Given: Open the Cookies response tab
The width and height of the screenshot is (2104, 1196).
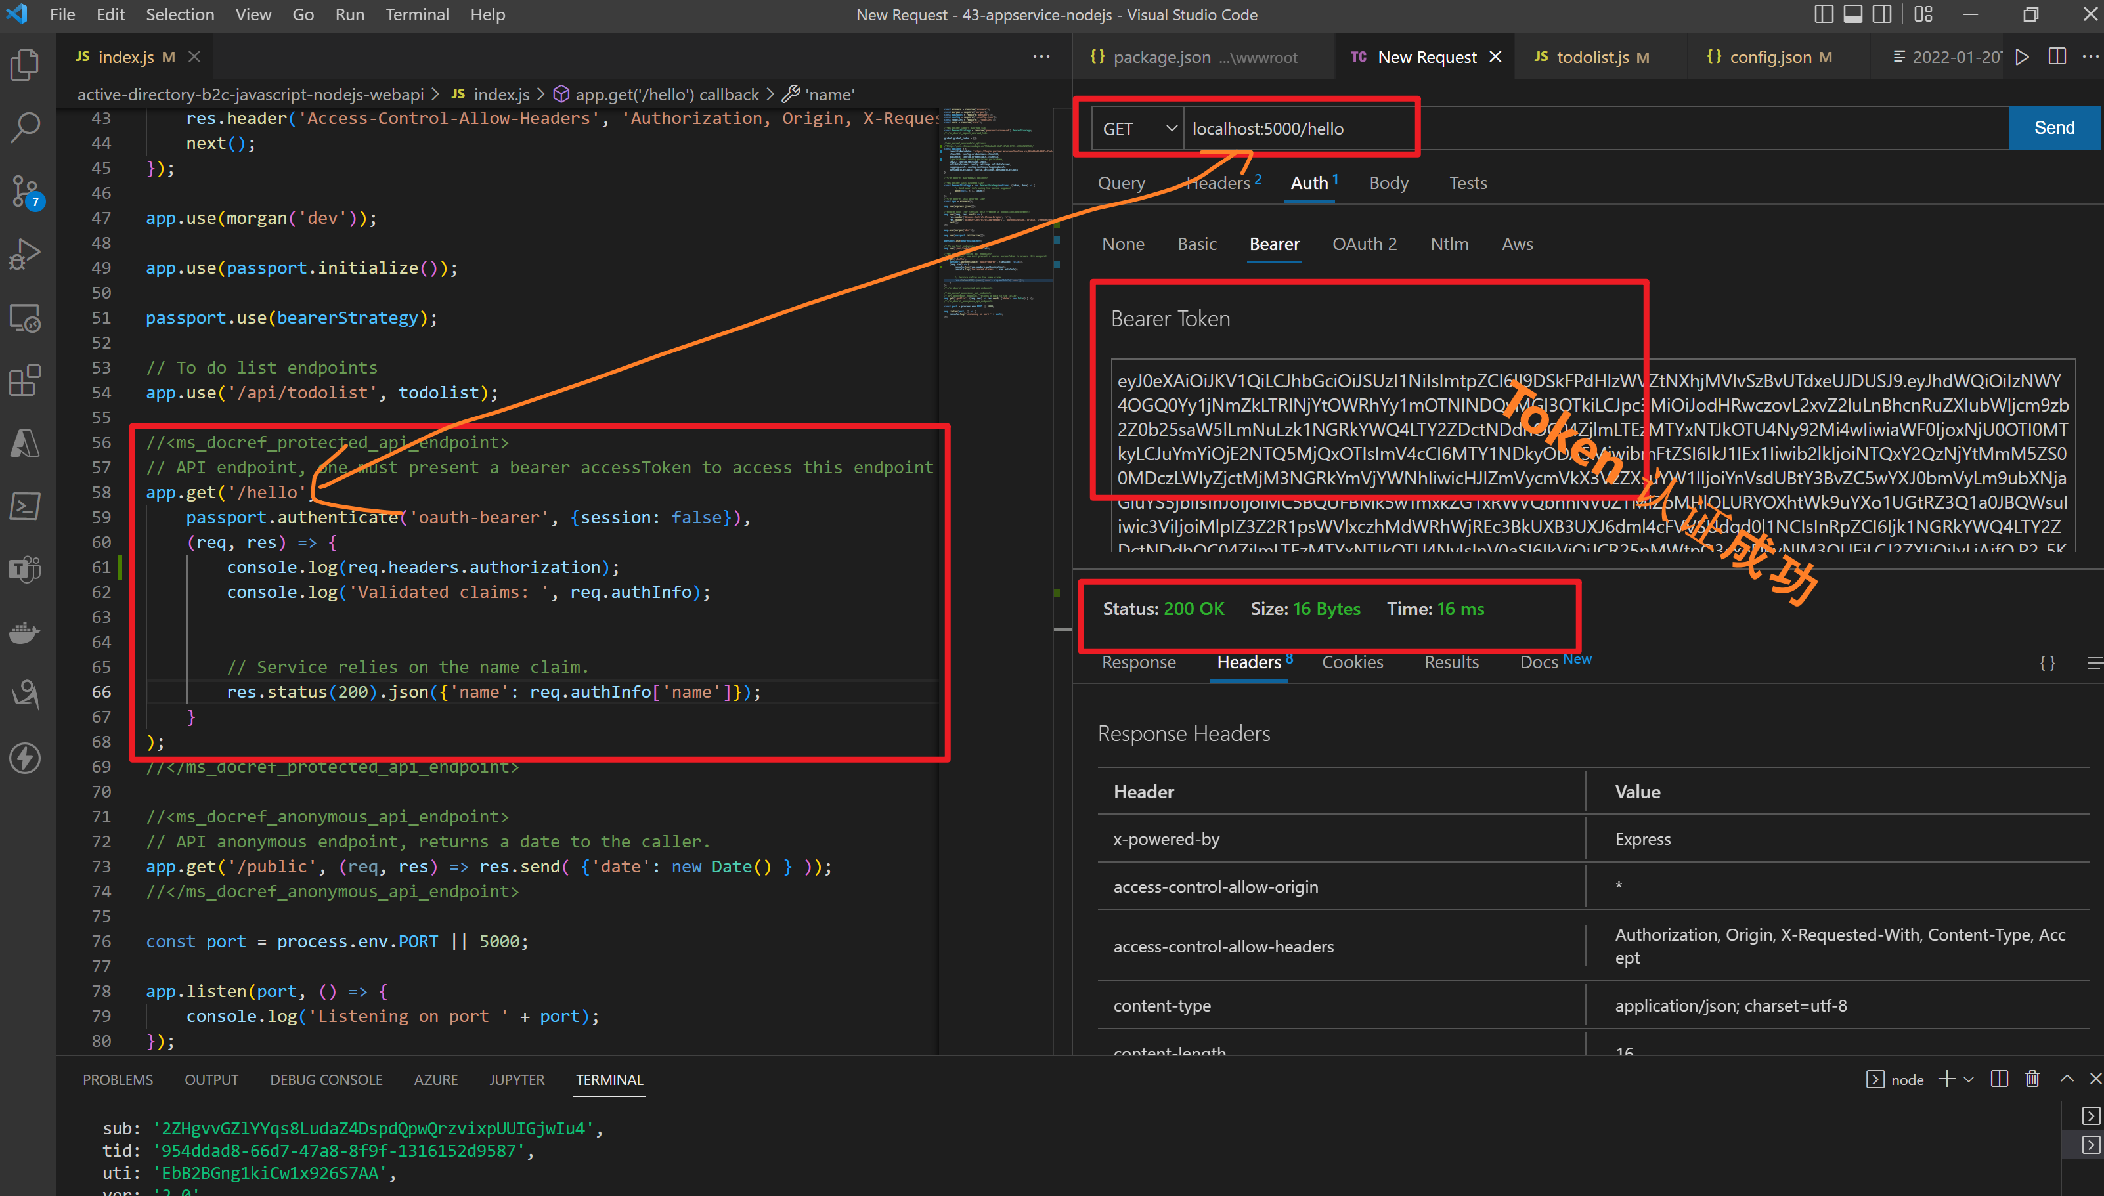Looking at the screenshot, I should click(1352, 662).
